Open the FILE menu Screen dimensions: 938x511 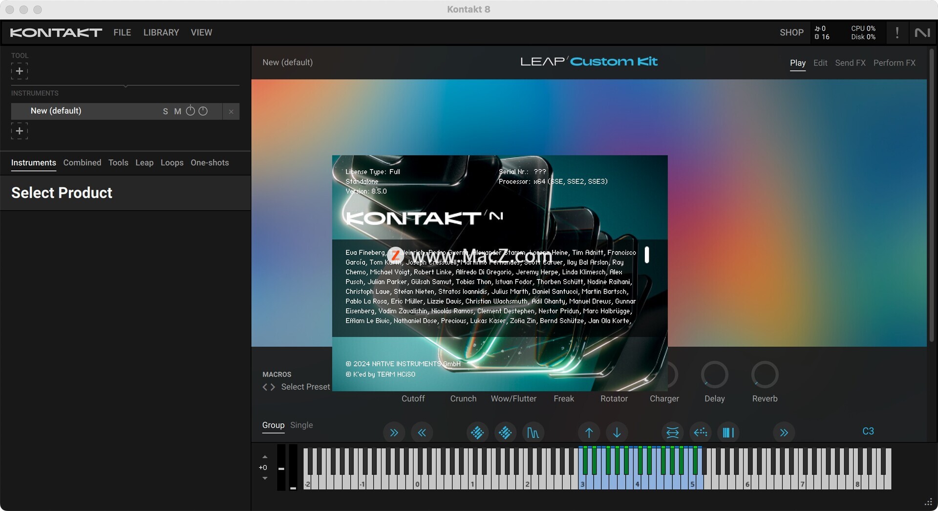122,32
